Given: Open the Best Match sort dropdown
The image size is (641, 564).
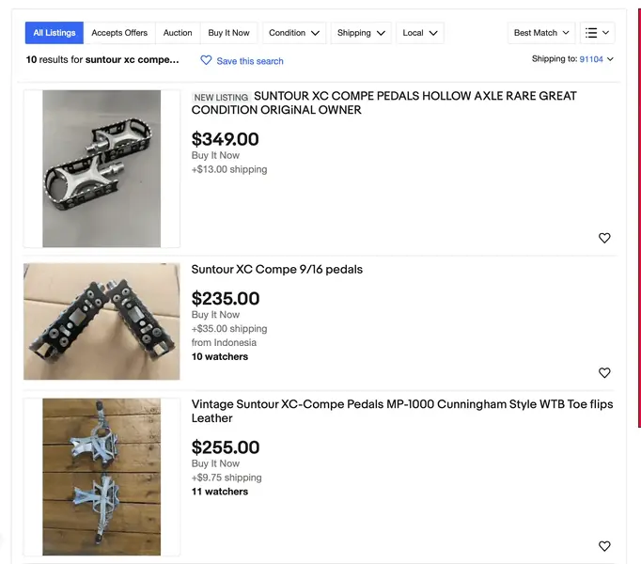Looking at the screenshot, I should (x=541, y=33).
